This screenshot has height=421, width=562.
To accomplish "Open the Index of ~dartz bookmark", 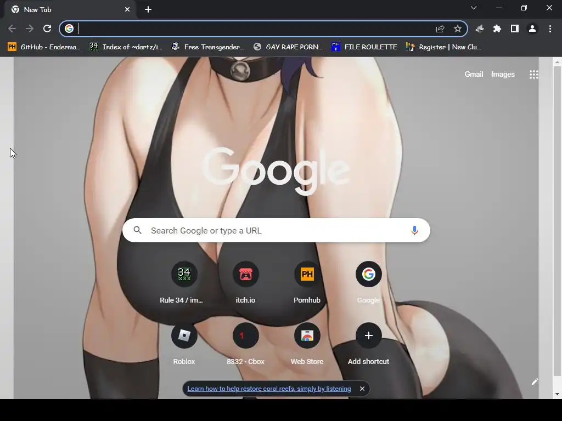I will (126, 47).
